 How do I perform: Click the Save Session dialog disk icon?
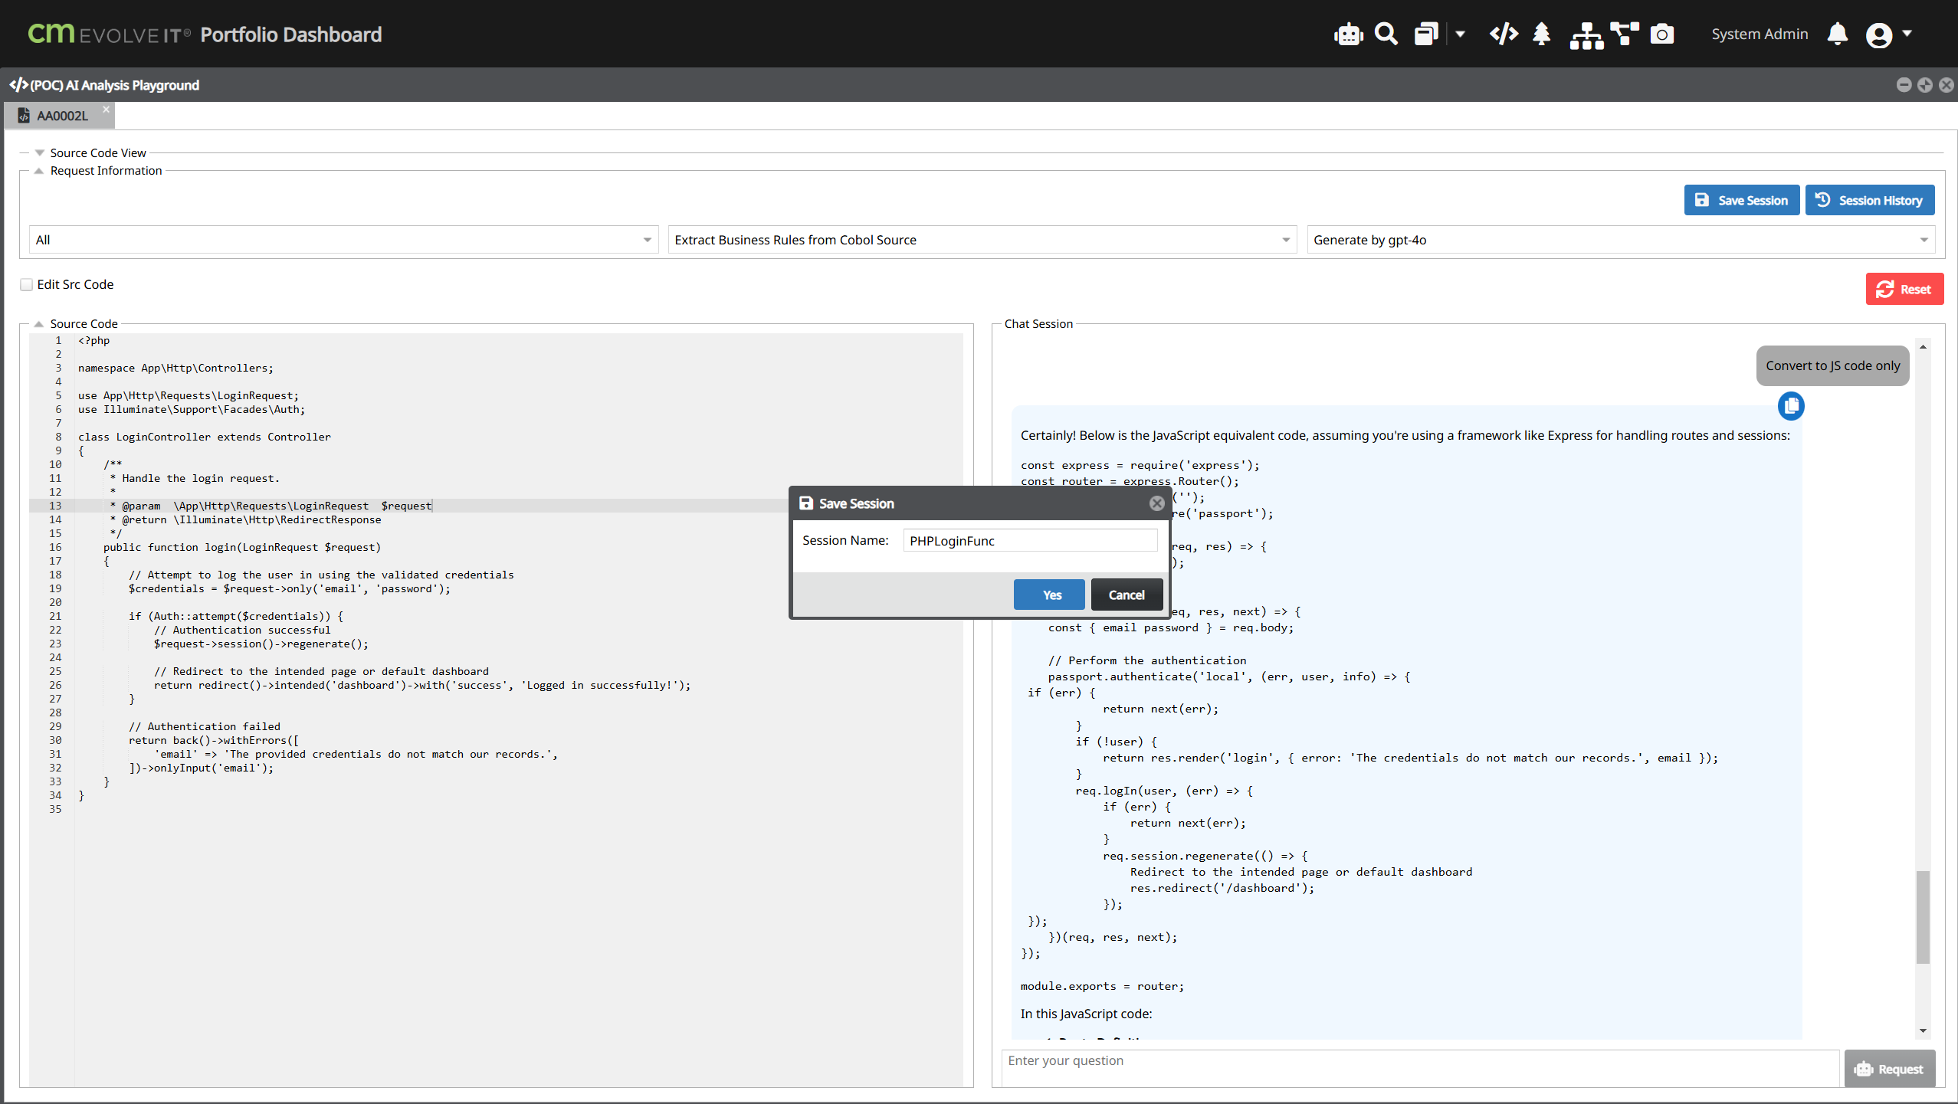[x=806, y=503]
